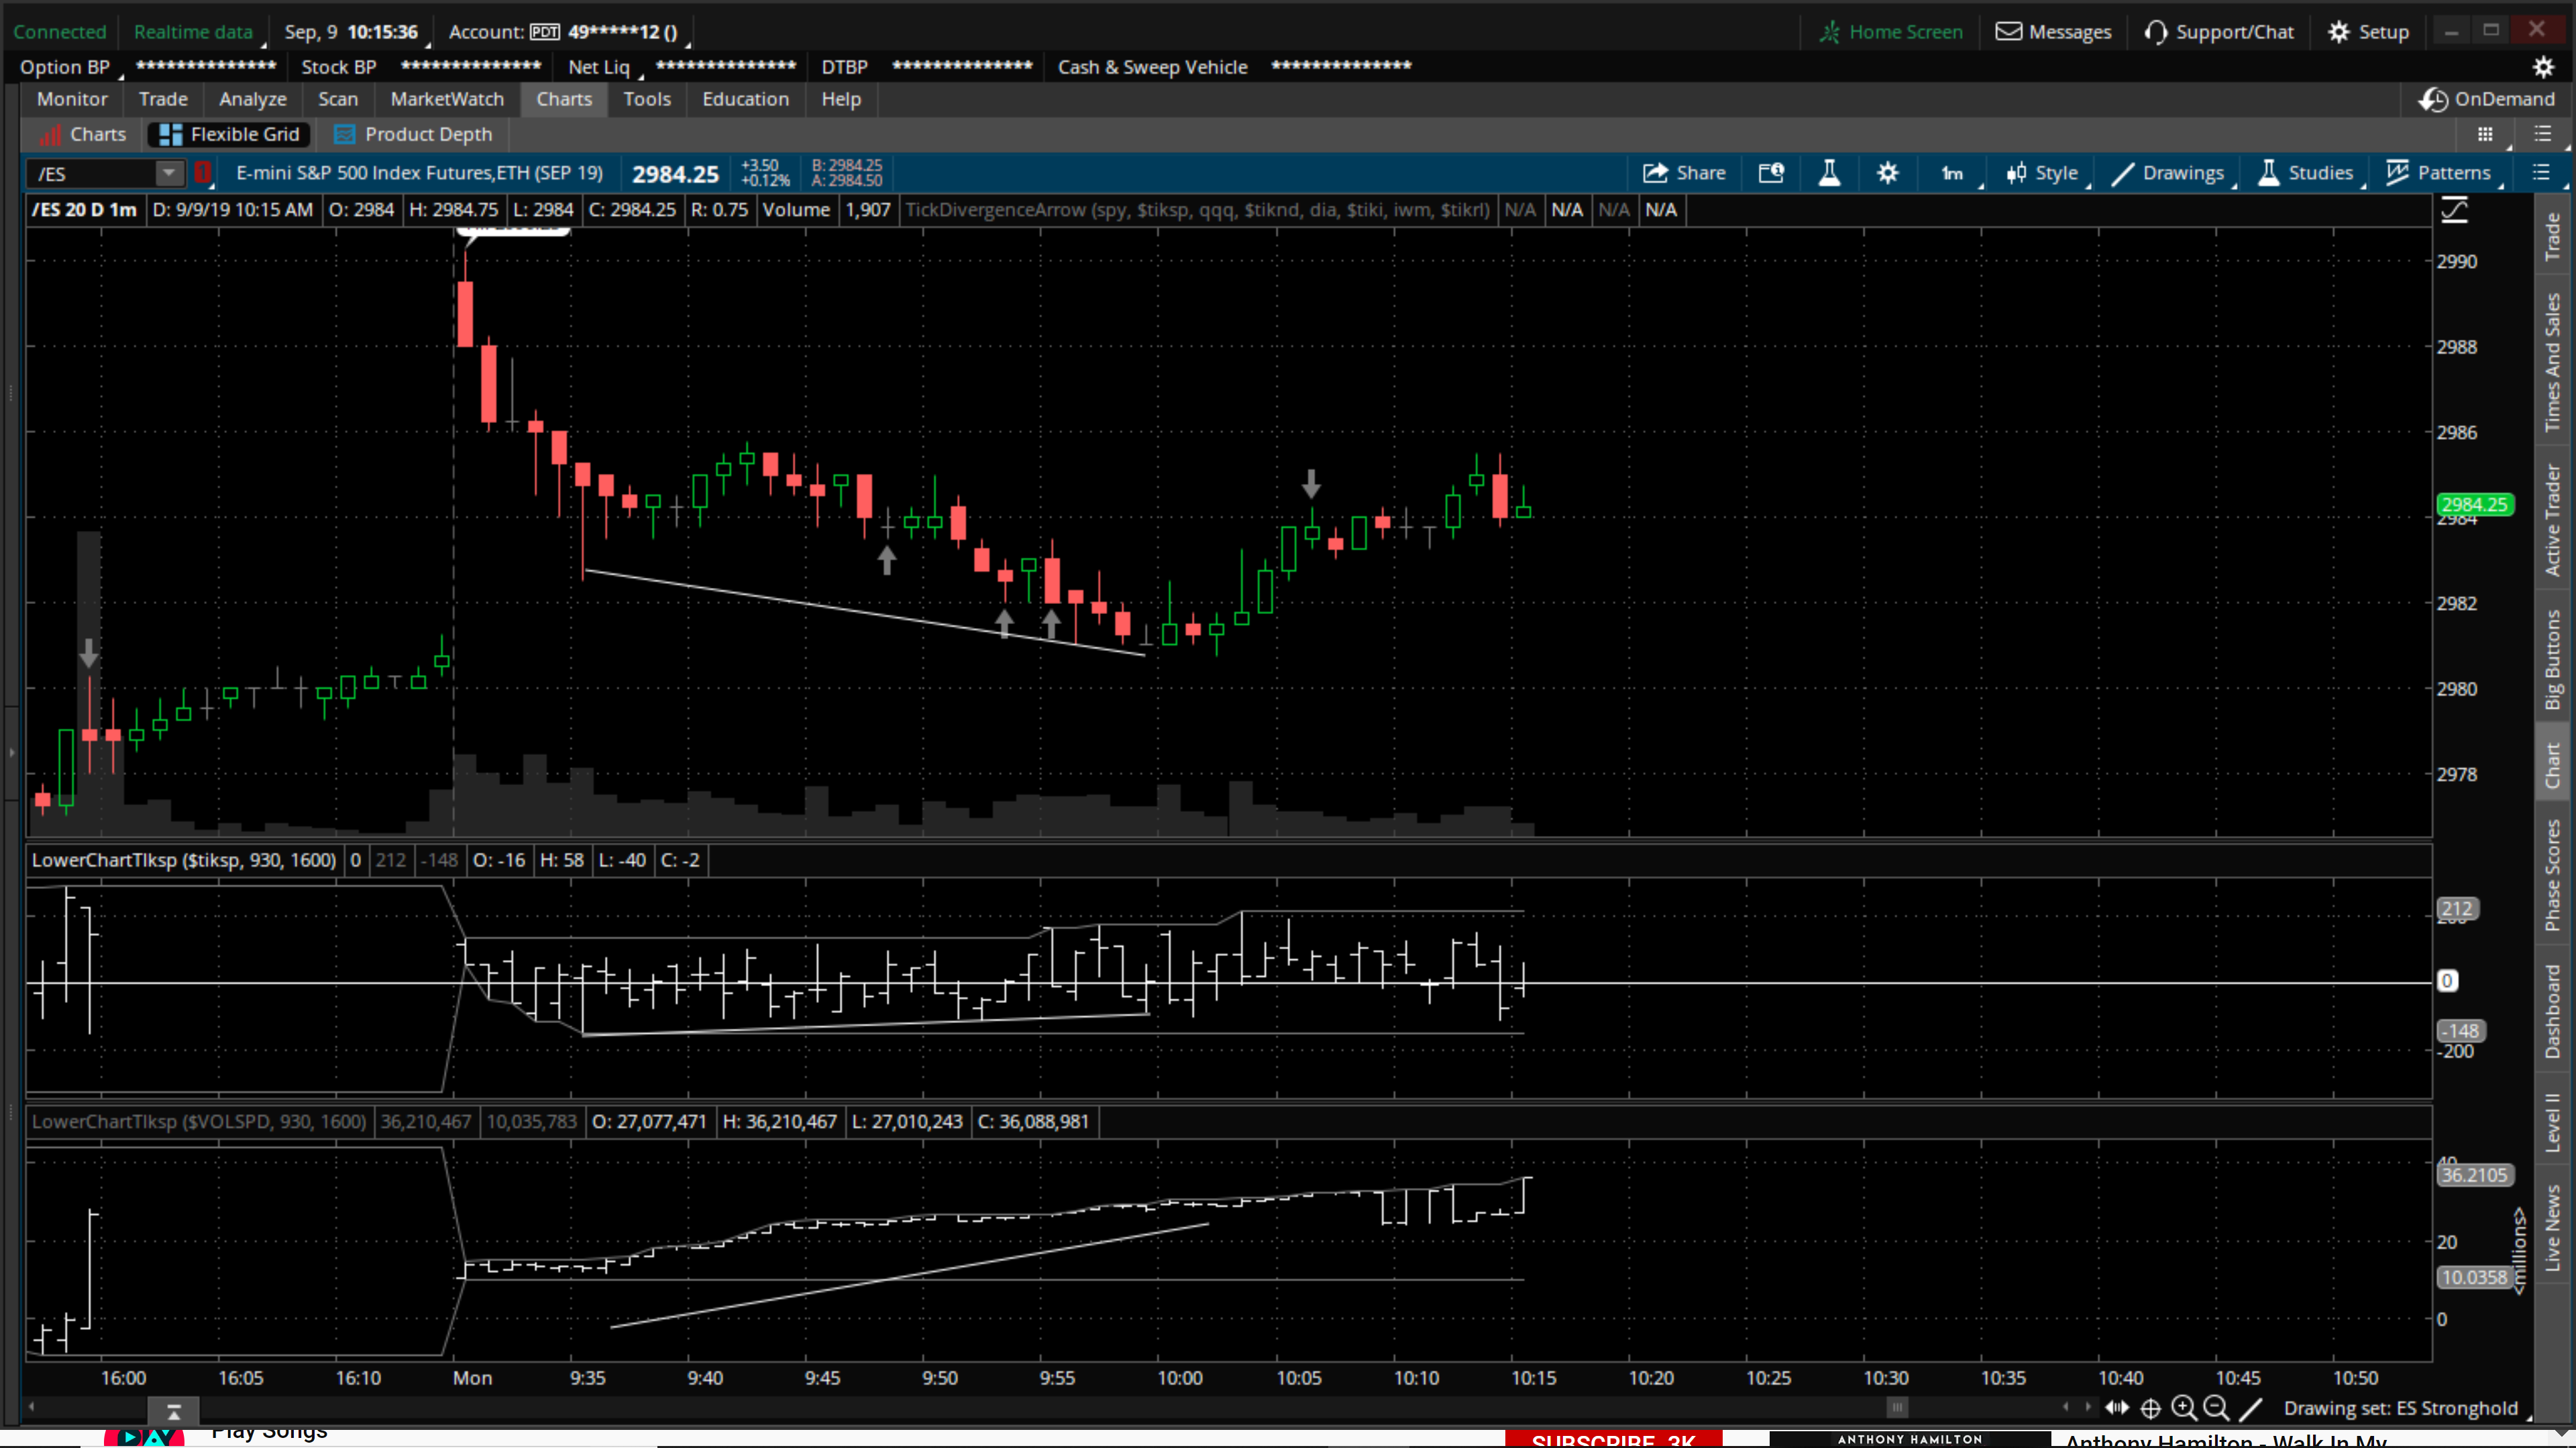Open Support/Chat headset
This screenshot has width=2576, height=1448.
(x=2219, y=32)
